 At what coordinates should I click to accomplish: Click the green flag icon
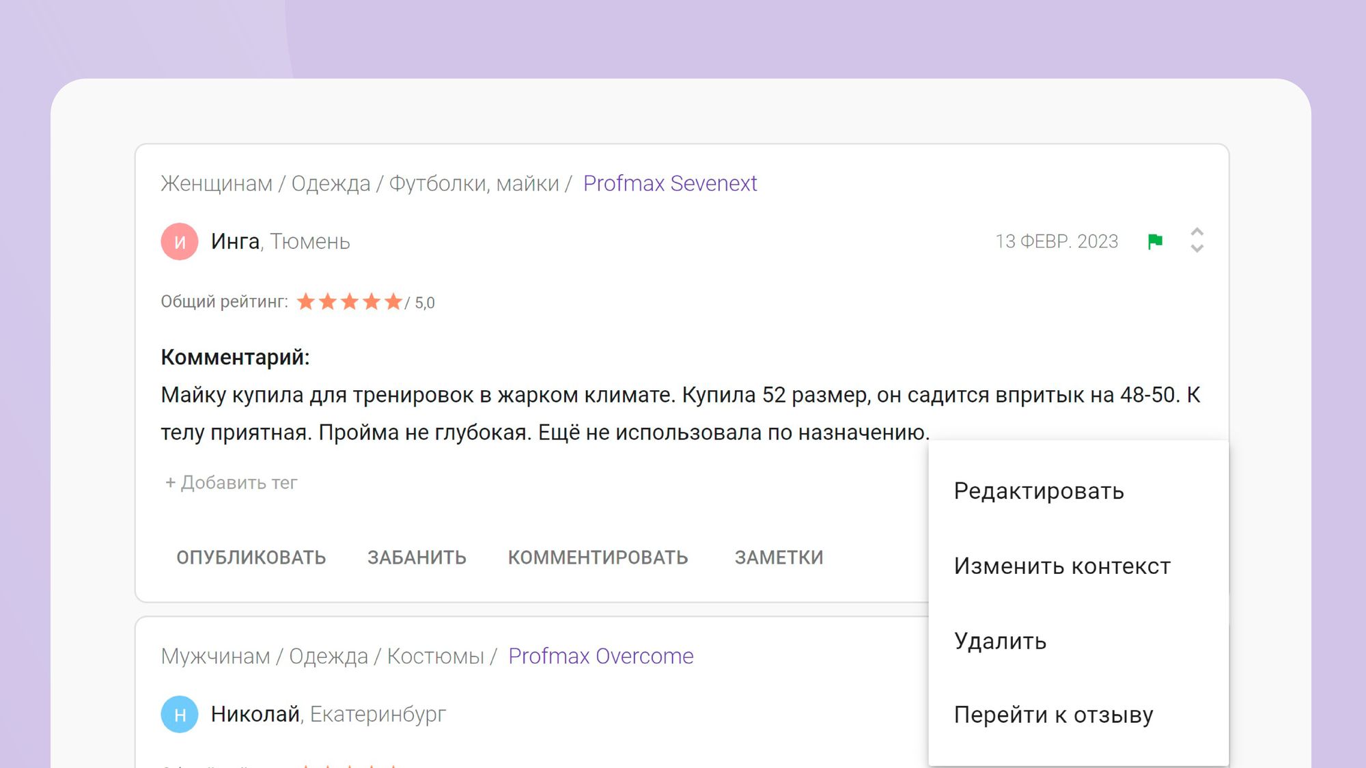tap(1155, 241)
